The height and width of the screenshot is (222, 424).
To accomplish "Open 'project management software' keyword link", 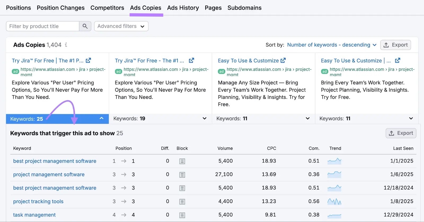I will [x=49, y=175].
